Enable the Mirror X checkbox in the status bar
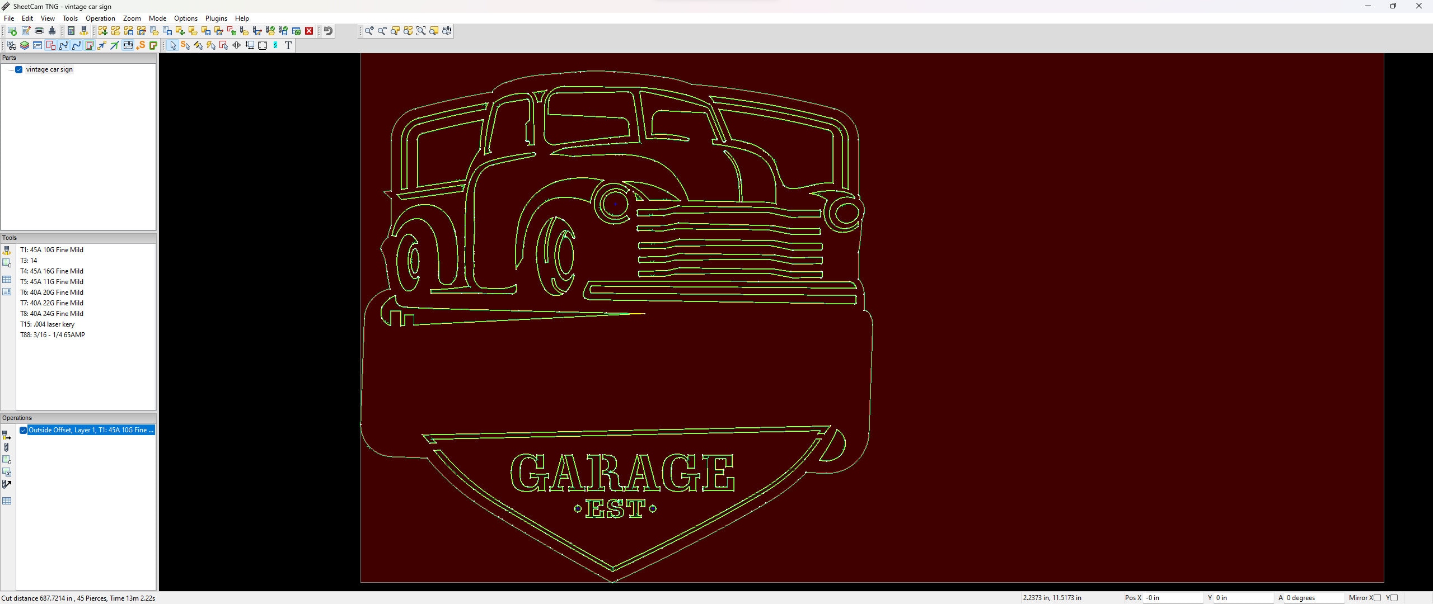Viewport: 1433px width, 604px height. coord(1377,598)
